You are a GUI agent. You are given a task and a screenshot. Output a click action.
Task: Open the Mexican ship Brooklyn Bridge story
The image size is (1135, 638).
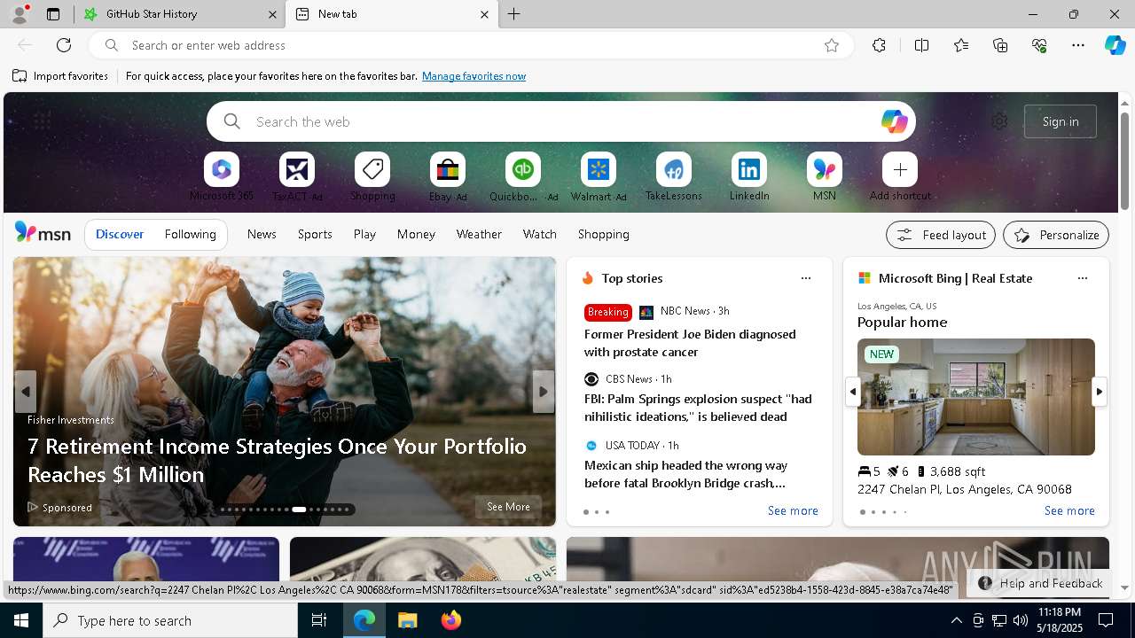[x=685, y=474]
